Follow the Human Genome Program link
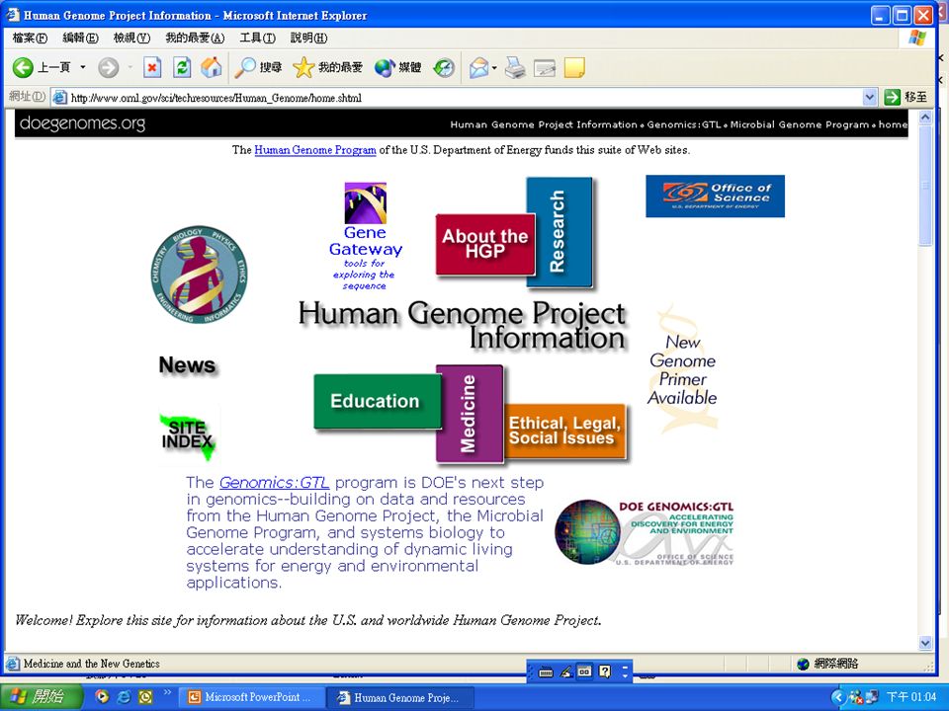Screen dimensions: 949x711 pos(315,150)
